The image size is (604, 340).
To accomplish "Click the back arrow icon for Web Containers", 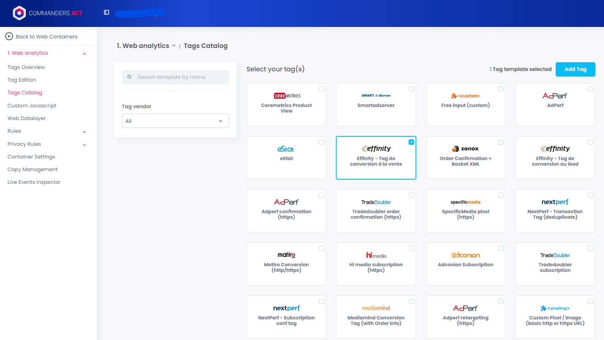I will click(9, 36).
